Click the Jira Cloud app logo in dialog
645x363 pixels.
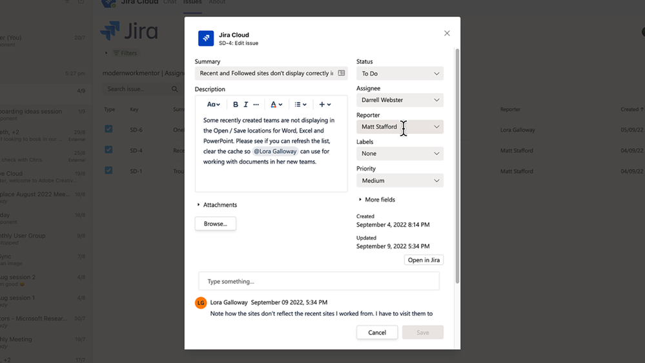tap(206, 38)
